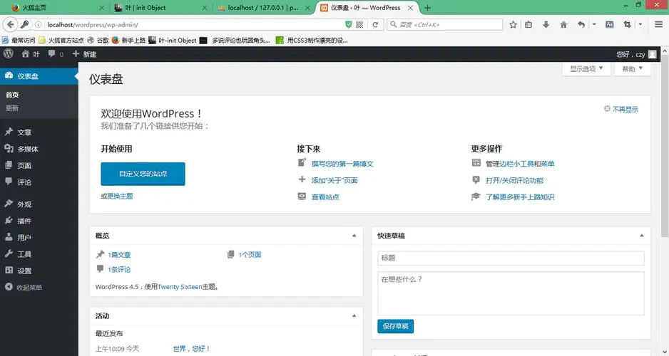The width and height of the screenshot is (669, 356).
Task: Collapse the 快速草稿 panel with its arrow
Action: pyautogui.click(x=641, y=235)
